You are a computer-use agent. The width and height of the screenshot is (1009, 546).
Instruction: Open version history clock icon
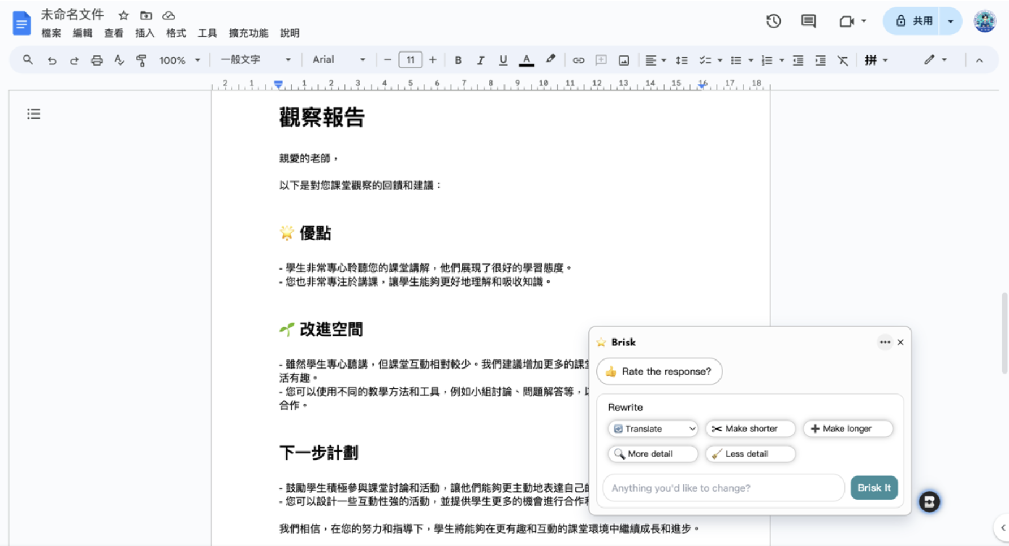click(773, 21)
